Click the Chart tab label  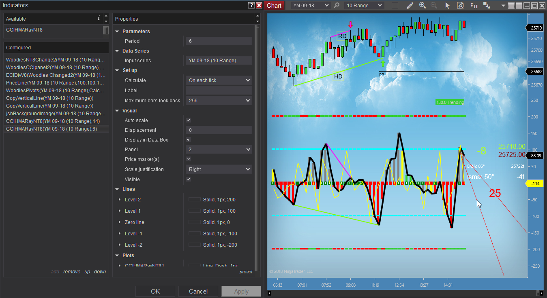(274, 5)
